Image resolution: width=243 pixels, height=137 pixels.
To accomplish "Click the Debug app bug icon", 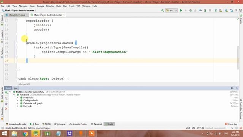I will click(191, 10).
